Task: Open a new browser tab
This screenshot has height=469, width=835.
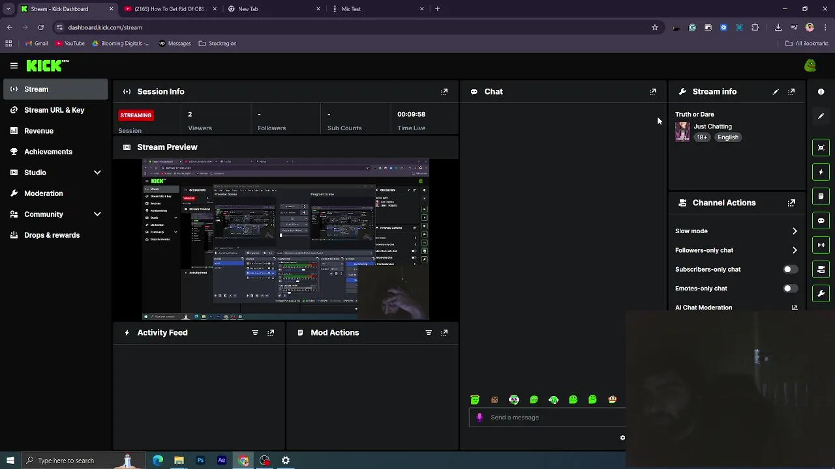Action: click(437, 9)
